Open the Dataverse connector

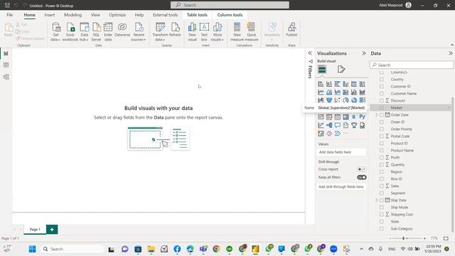pos(122,30)
